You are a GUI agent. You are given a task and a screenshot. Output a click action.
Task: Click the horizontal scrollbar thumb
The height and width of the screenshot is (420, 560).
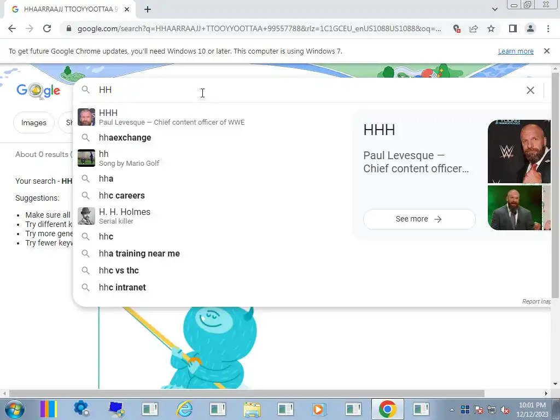coord(247,393)
